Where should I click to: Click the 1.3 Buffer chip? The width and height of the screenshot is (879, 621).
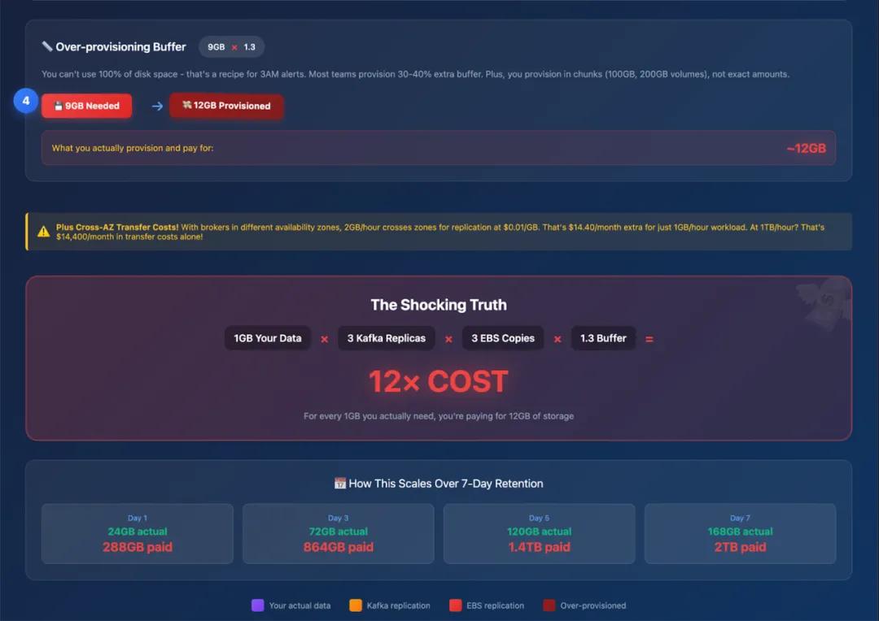coord(603,338)
